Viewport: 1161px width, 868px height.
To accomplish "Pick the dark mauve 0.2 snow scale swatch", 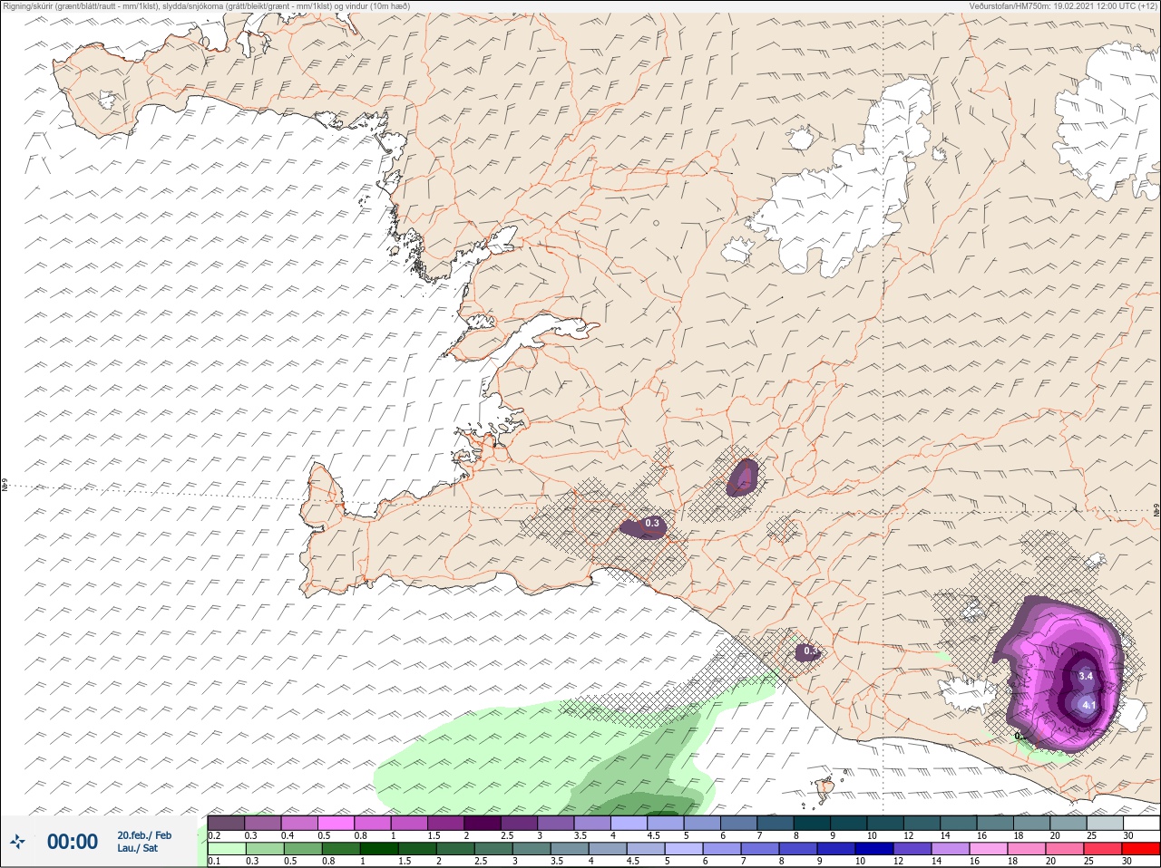I will point(226,823).
